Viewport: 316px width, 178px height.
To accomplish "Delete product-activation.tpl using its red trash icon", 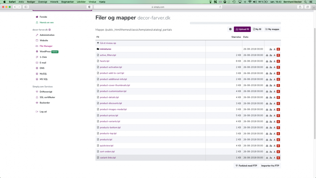I will [278, 67].
